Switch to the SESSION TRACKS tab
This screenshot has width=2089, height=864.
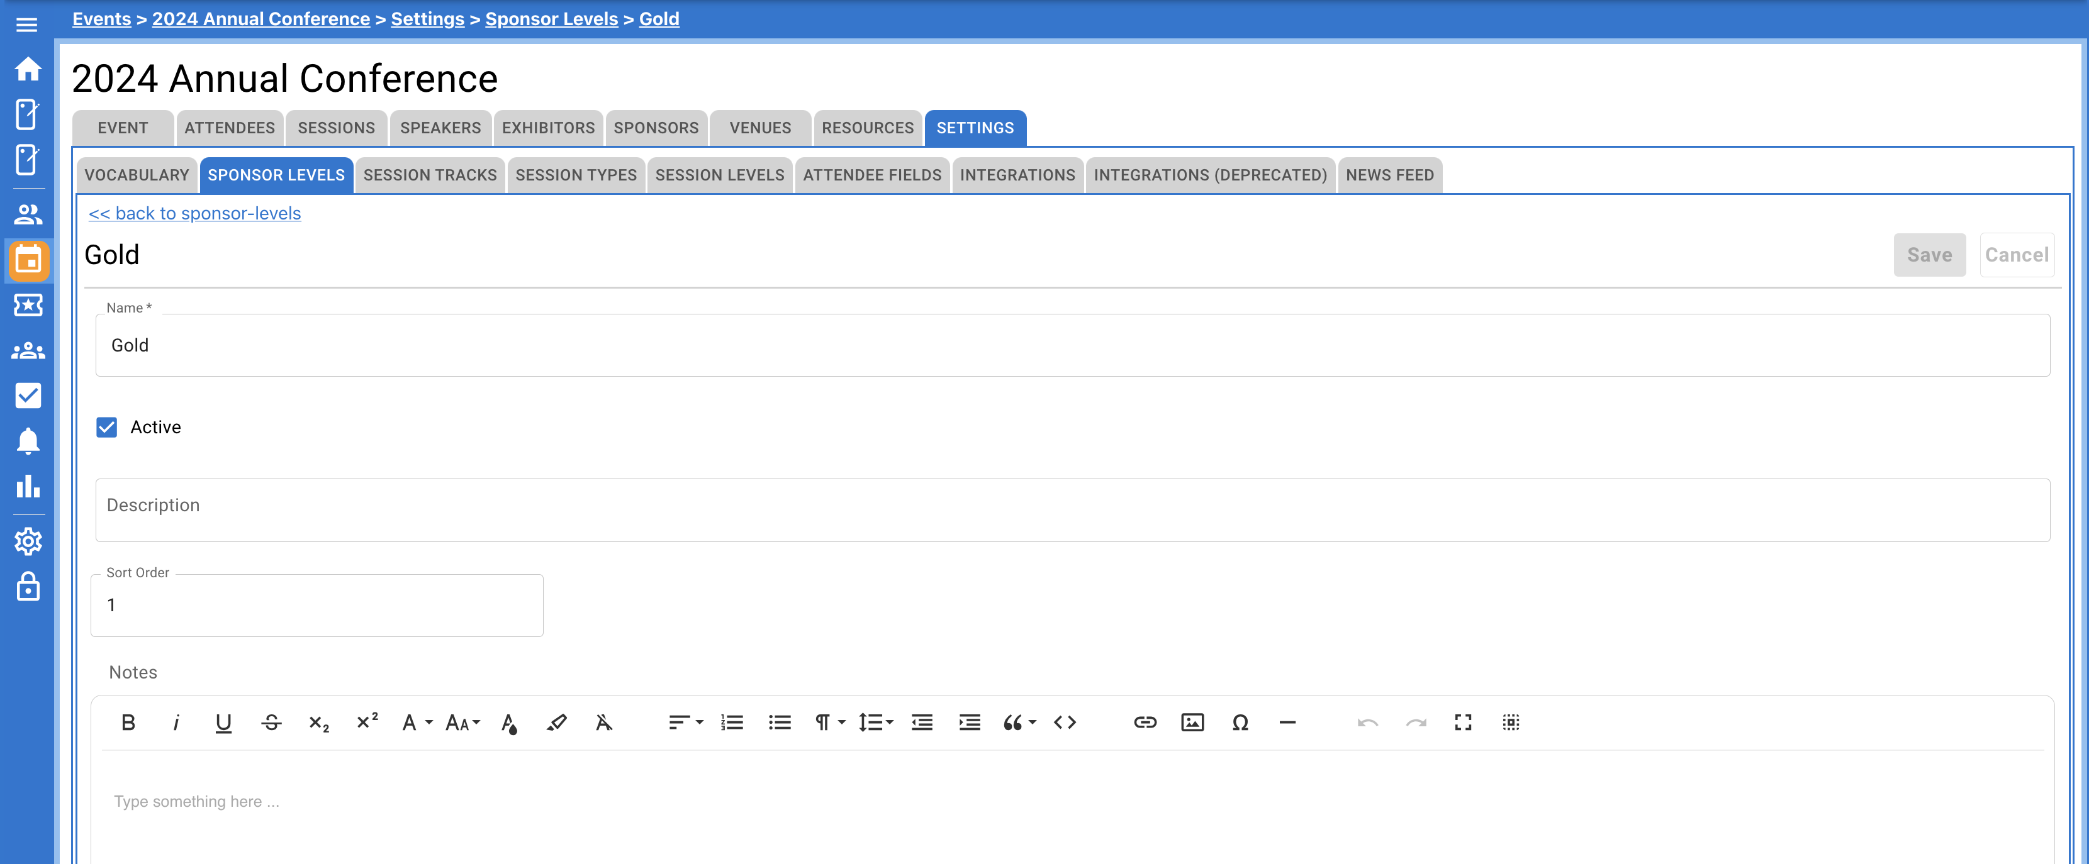[x=430, y=175]
